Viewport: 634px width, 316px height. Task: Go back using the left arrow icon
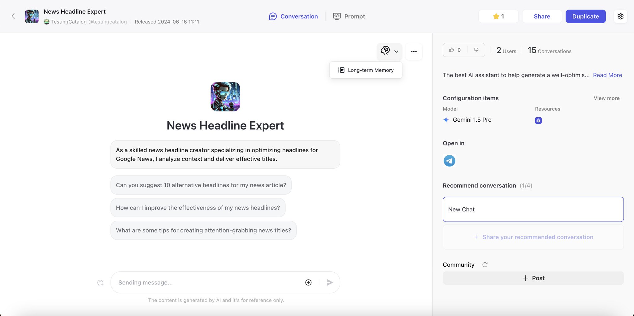pos(13,16)
